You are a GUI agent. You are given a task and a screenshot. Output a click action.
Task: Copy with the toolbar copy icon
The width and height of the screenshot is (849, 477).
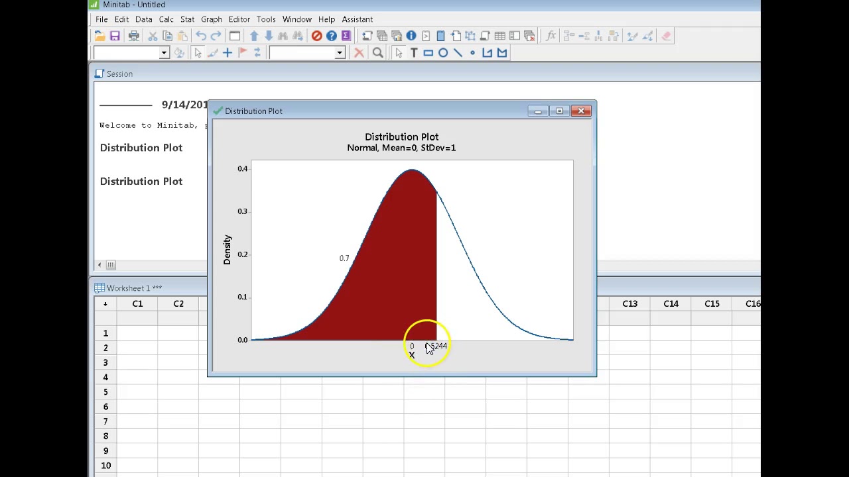[167, 36]
